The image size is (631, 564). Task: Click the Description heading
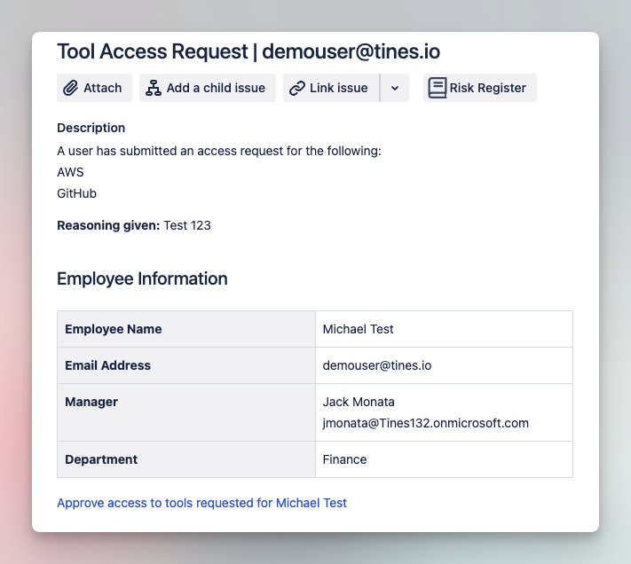[91, 128]
